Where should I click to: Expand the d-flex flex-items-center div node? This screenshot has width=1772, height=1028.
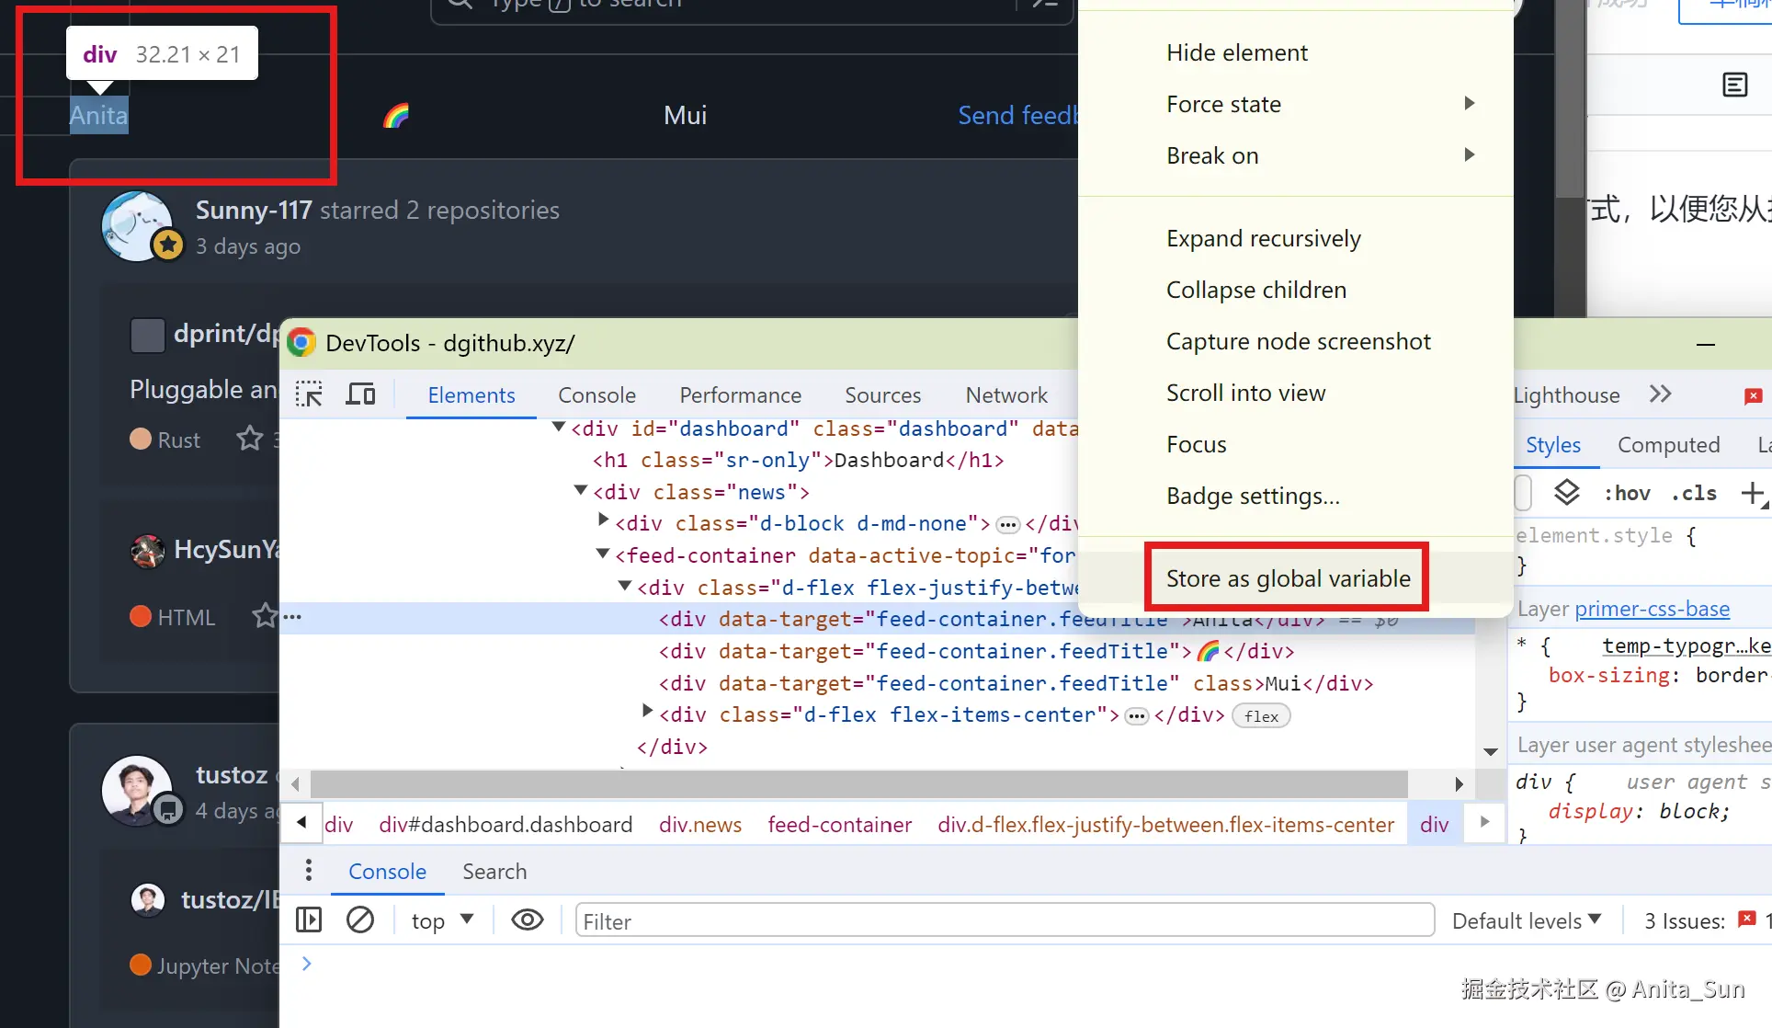647,712
